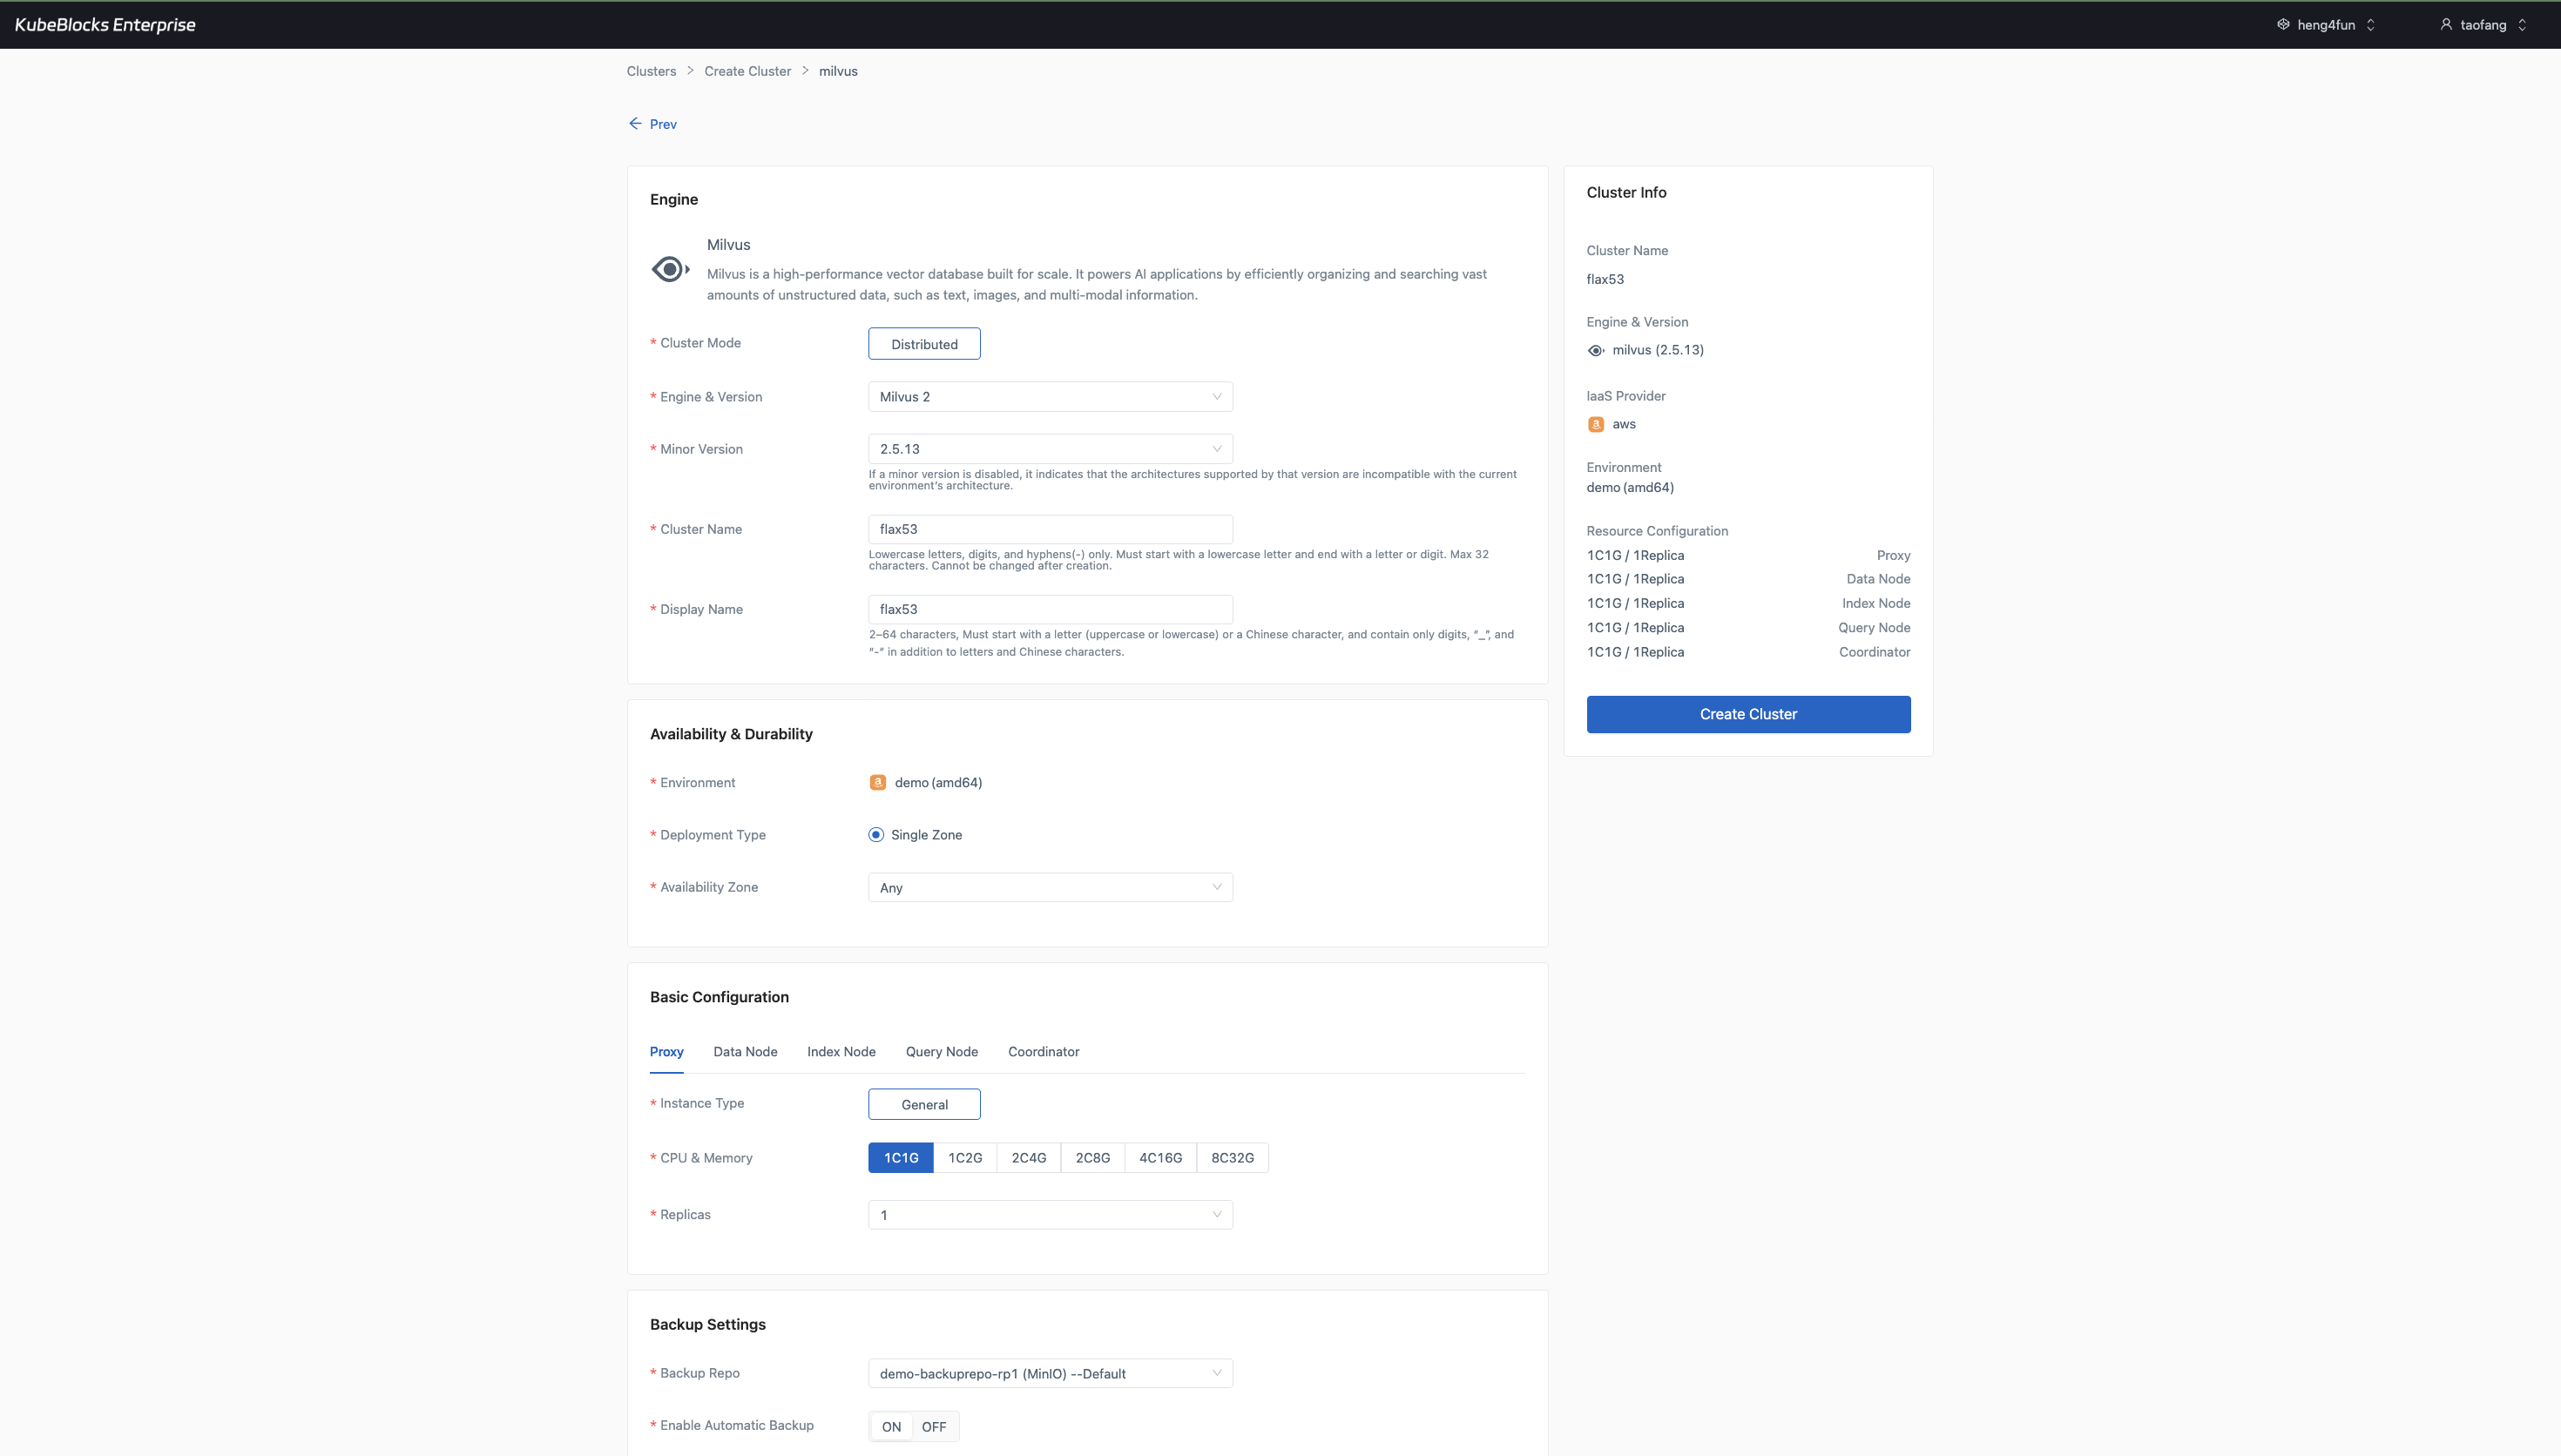Go to Create Cluster breadcrumb link
This screenshot has height=1456, width=2561.
747,71
